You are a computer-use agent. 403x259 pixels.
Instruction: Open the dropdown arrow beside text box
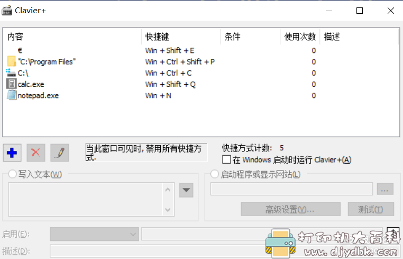pos(186,190)
